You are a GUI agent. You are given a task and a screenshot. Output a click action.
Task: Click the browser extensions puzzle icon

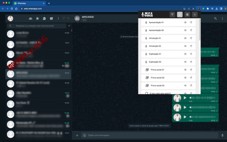[x=208, y=9]
